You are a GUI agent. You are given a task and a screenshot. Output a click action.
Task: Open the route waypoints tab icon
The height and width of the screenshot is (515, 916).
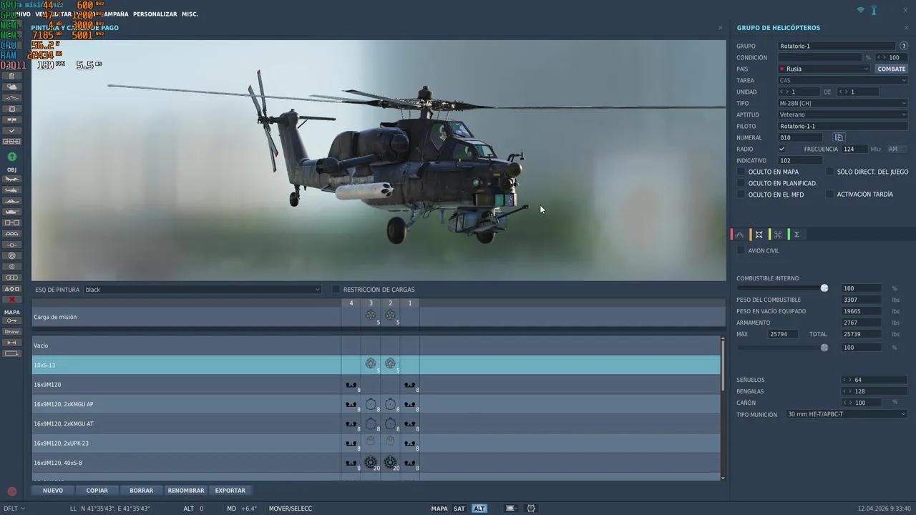[740, 235]
